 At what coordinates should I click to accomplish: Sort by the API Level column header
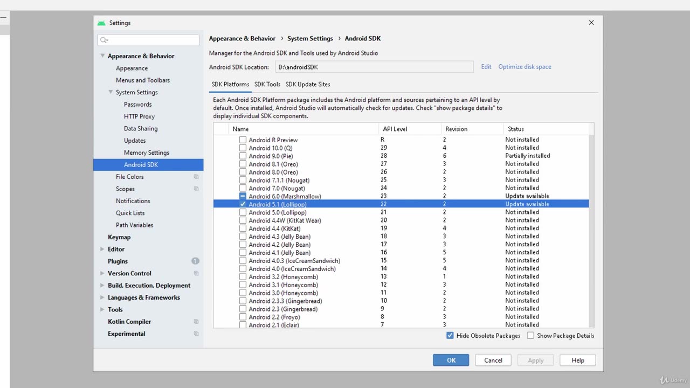point(410,129)
